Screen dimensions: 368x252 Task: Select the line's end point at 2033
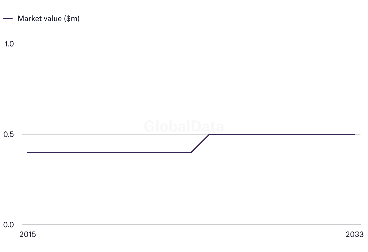coord(355,134)
